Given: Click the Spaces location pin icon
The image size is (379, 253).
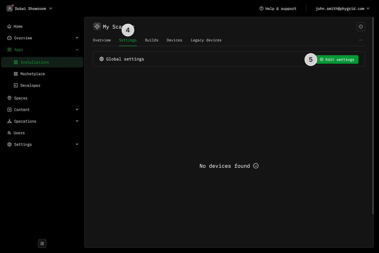Looking at the screenshot, I should [9, 98].
